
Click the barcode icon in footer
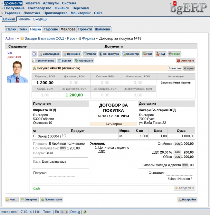click(x=65, y=212)
